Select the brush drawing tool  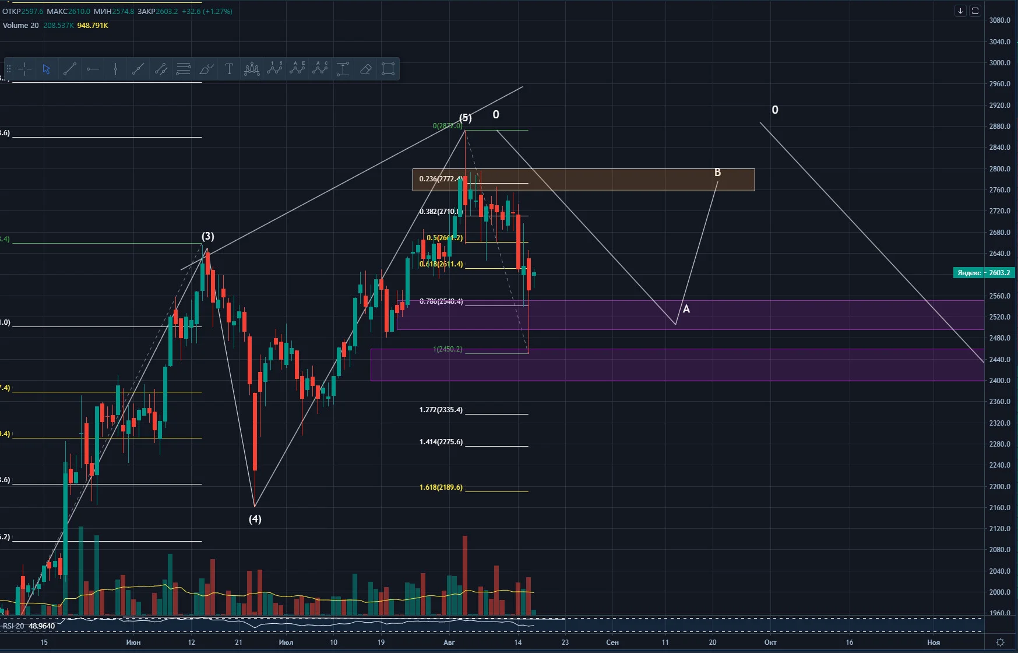(x=206, y=69)
